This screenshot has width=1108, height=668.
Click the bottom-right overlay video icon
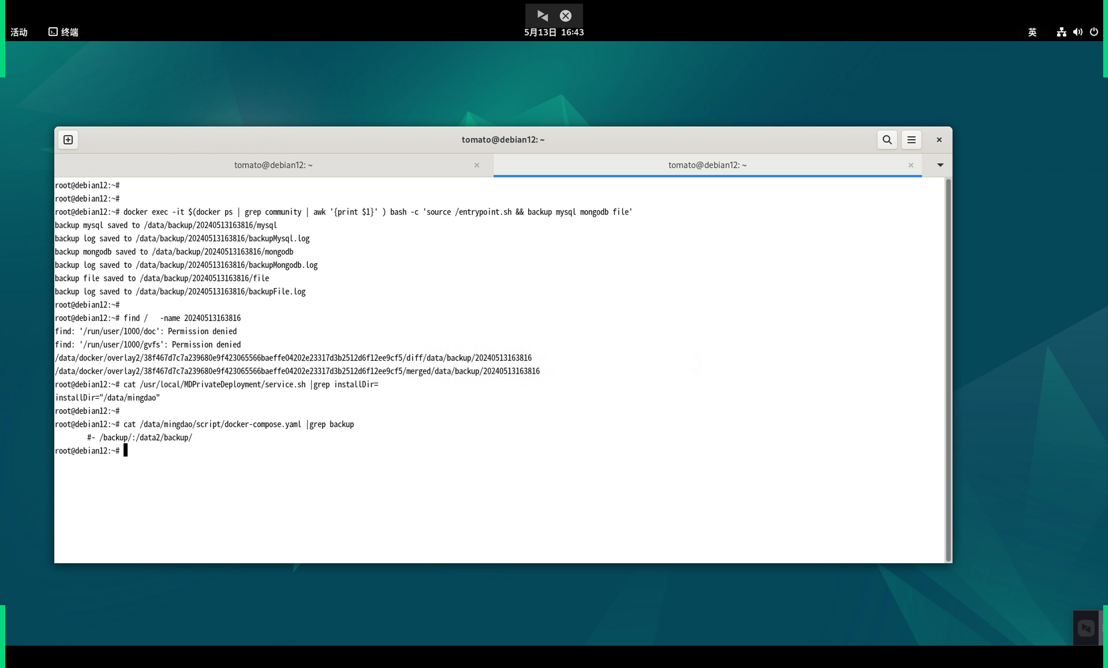click(1086, 628)
